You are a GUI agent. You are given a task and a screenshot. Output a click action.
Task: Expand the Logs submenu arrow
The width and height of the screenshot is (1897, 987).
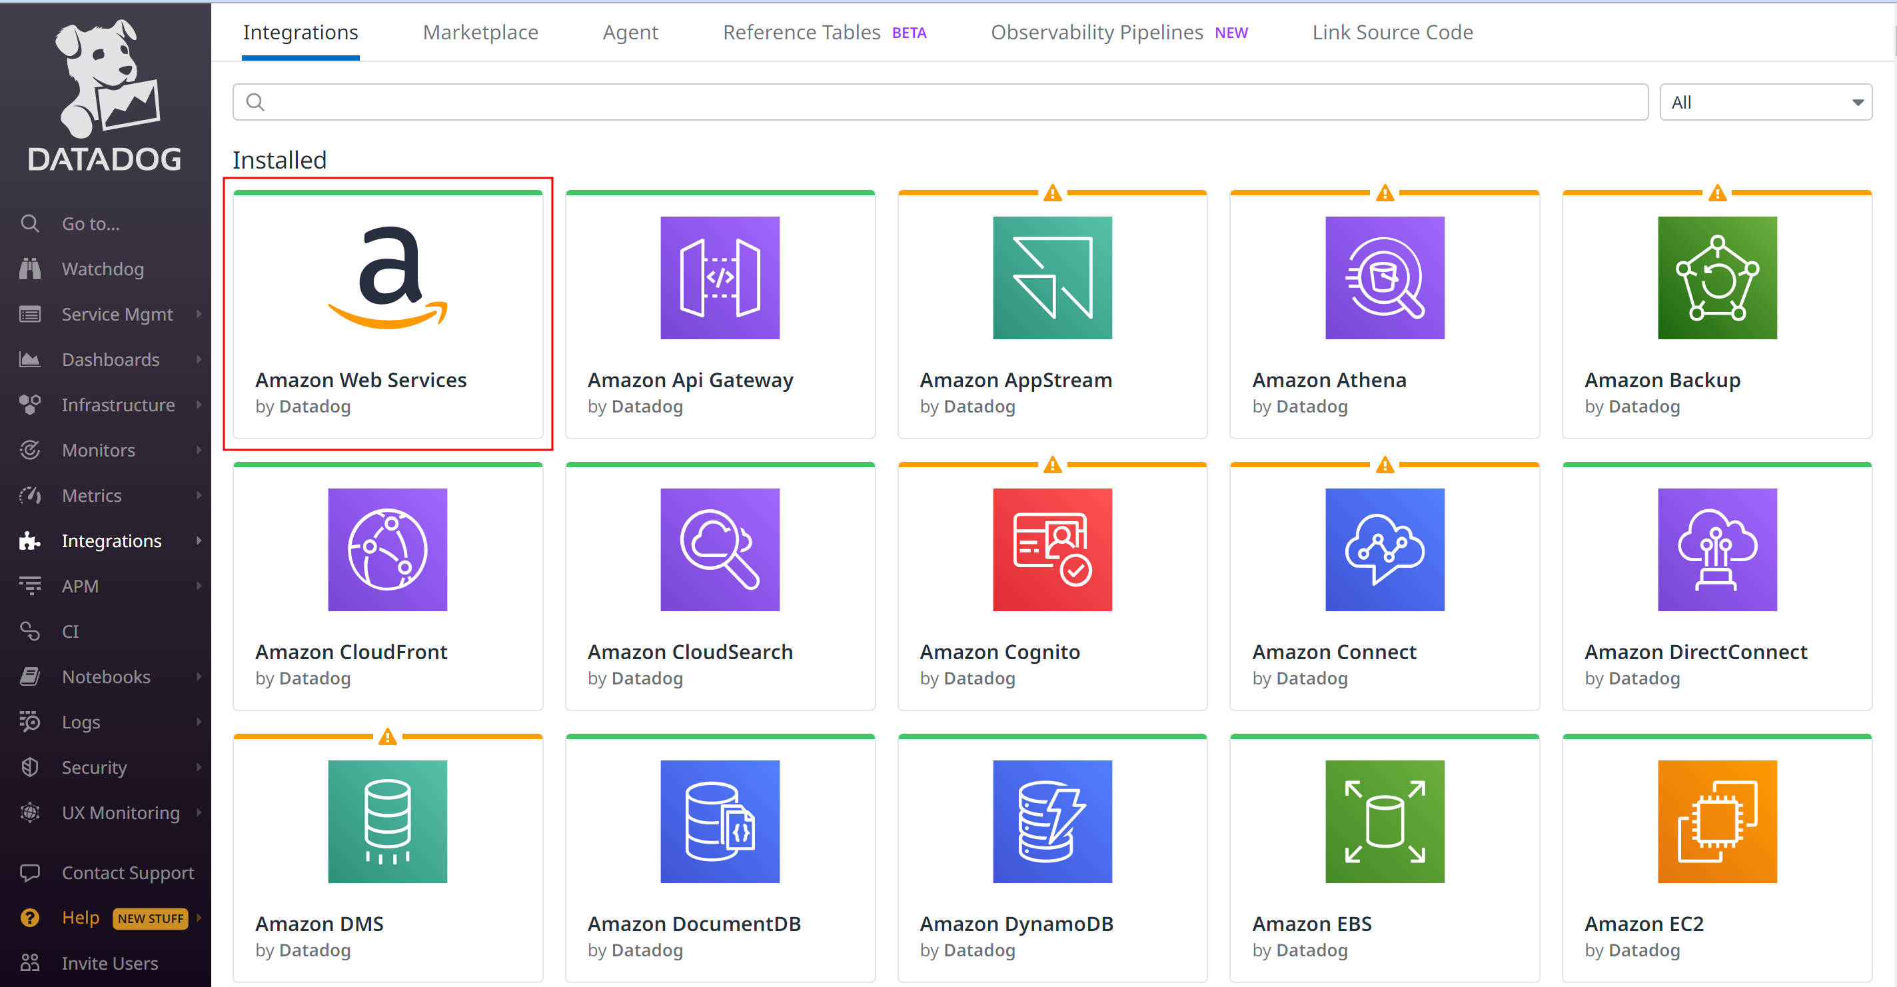pos(199,722)
